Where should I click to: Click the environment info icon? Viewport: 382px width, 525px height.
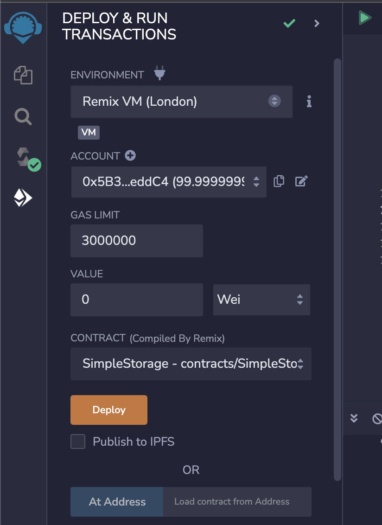[x=309, y=102]
